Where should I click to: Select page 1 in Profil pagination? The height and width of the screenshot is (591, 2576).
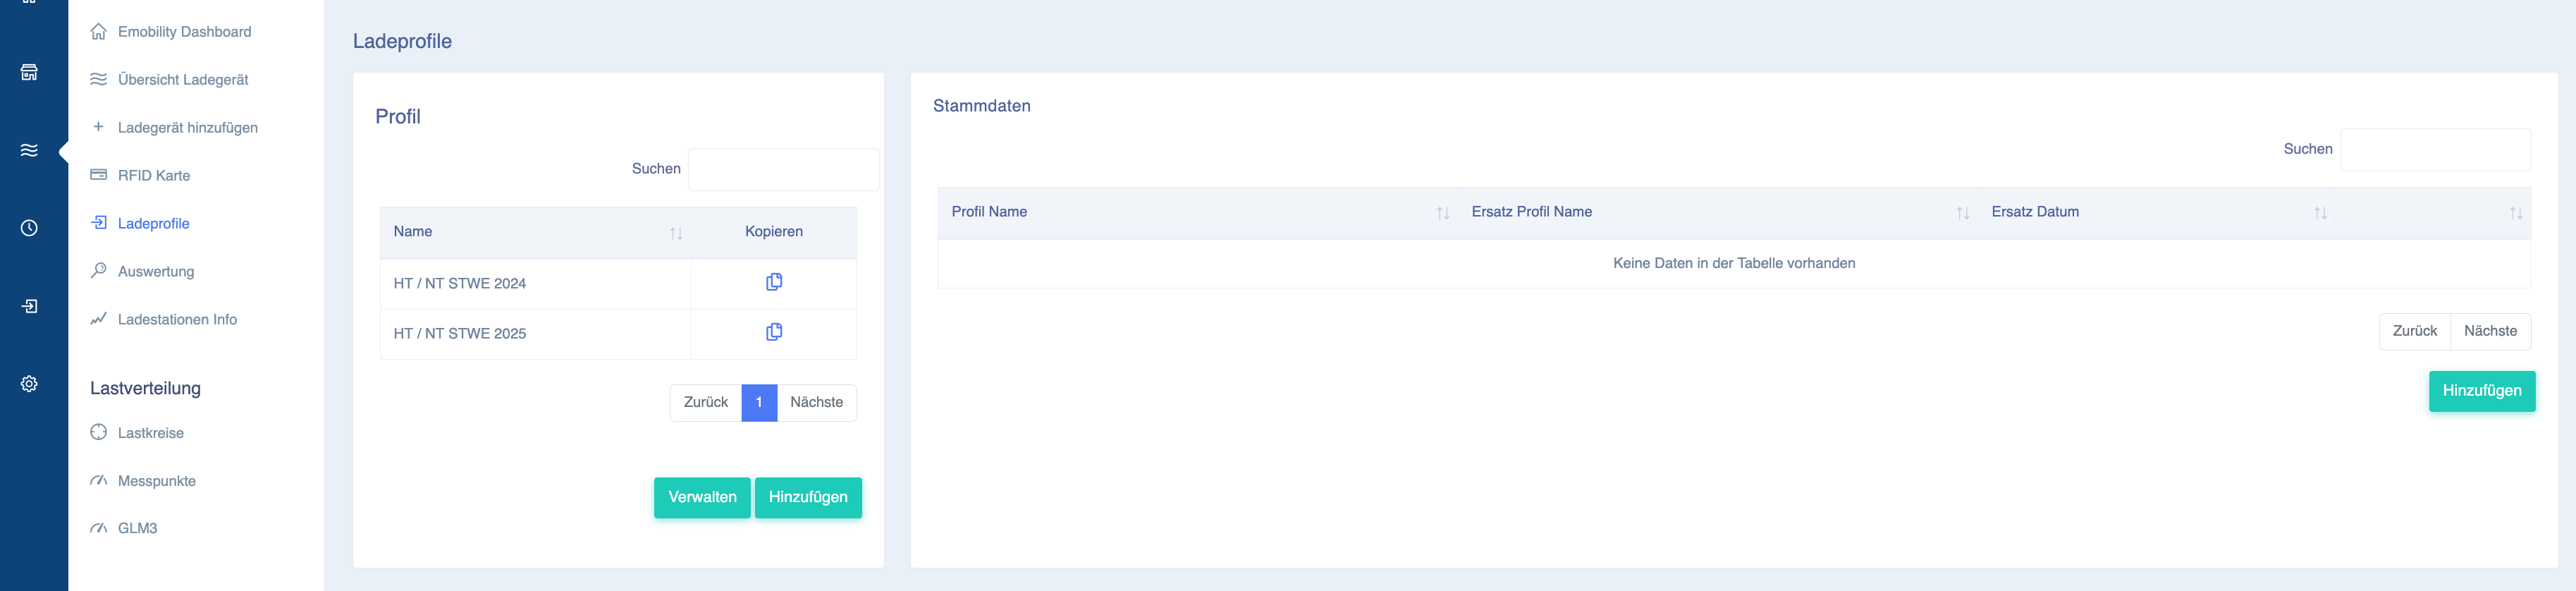759,402
